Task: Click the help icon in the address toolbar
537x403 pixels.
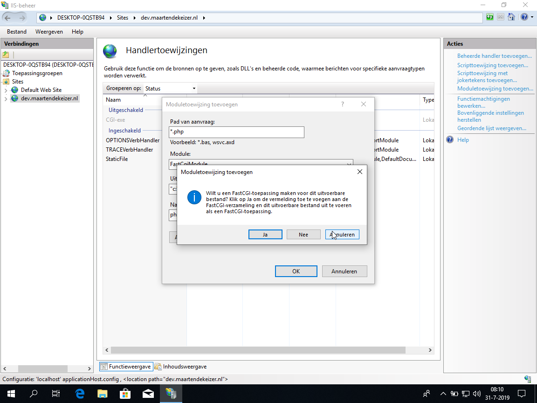Action: pos(524,17)
